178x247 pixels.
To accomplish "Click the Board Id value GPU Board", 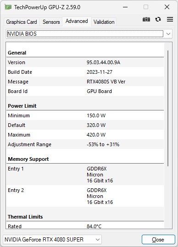I will [100, 91].
